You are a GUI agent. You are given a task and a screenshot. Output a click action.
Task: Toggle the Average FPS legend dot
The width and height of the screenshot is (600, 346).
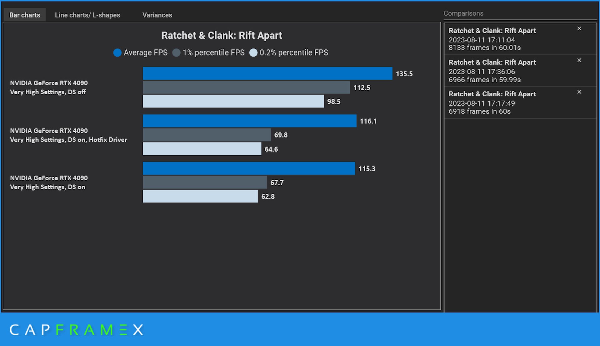(117, 53)
